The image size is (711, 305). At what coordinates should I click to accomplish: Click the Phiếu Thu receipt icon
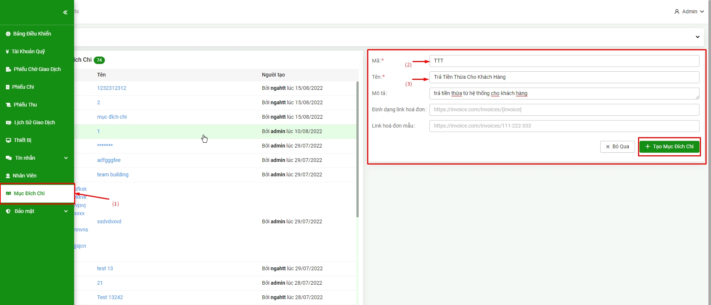[8, 105]
